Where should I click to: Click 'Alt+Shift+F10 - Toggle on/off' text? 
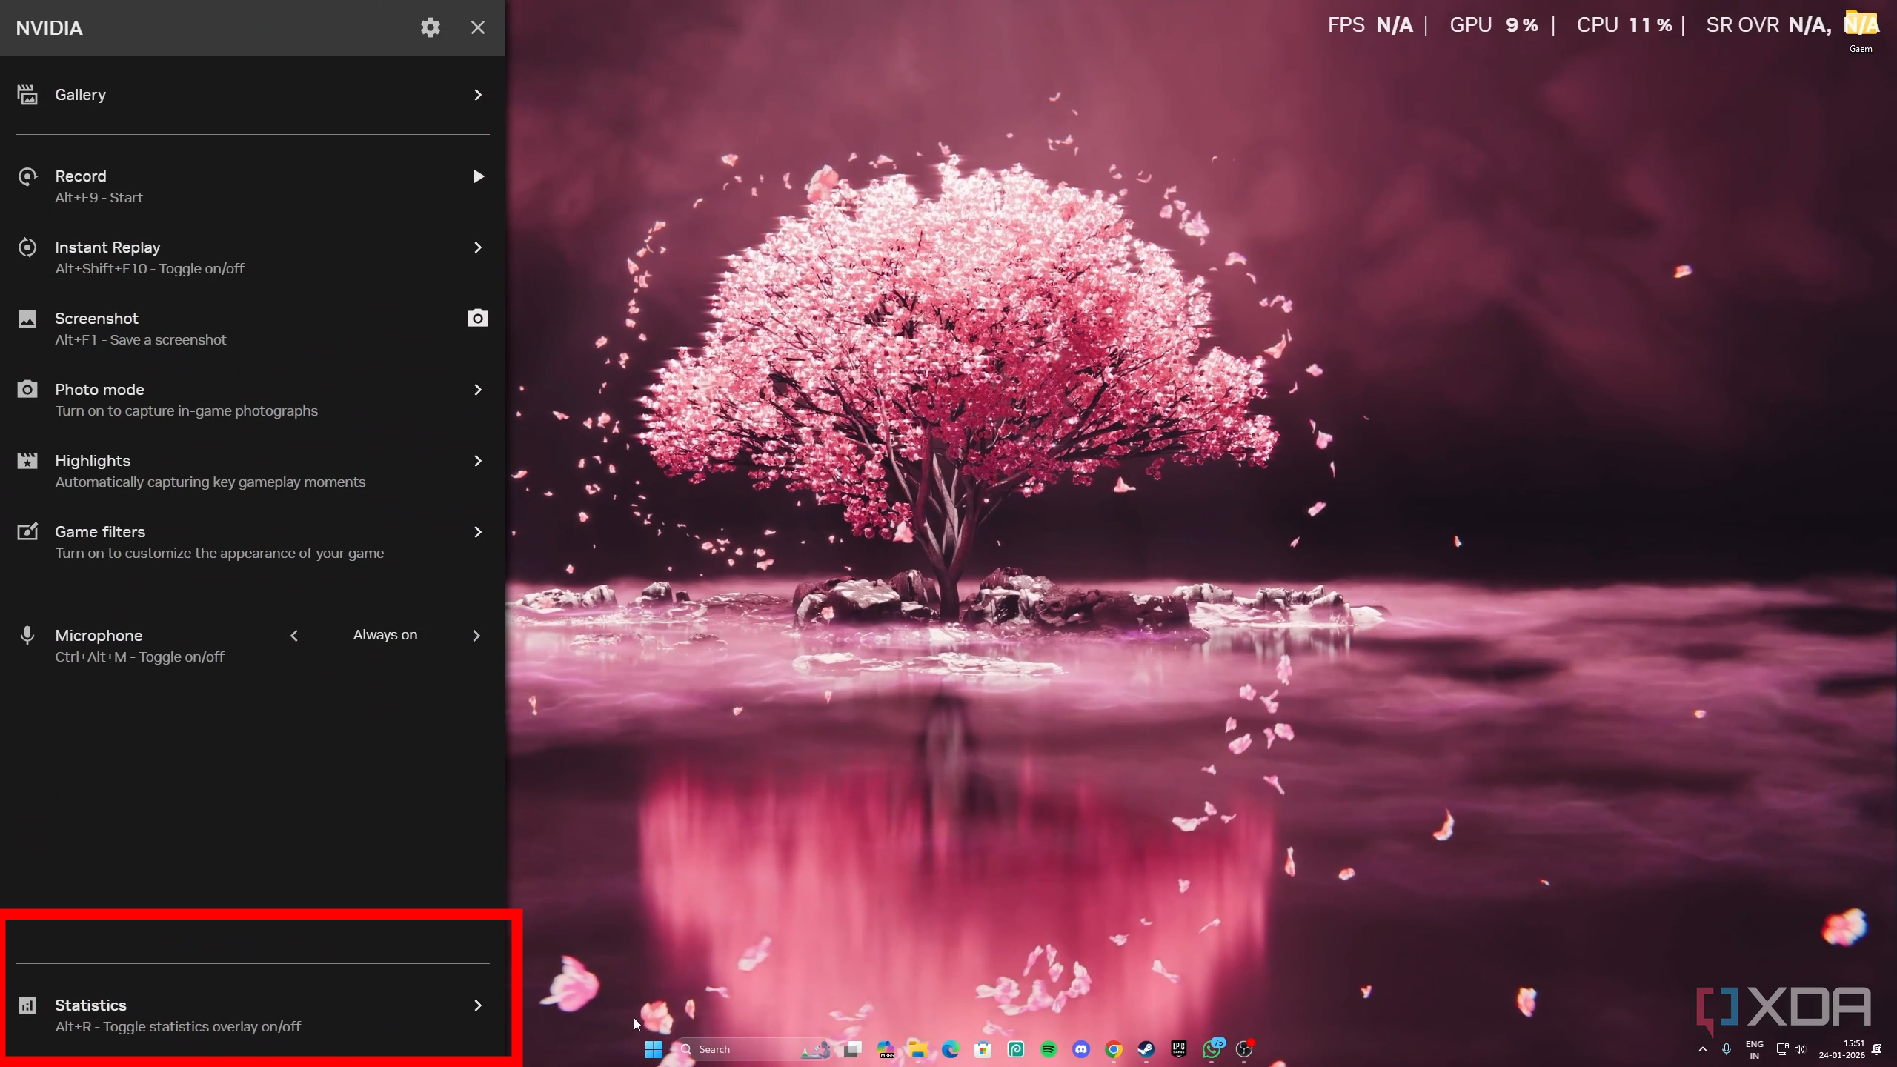150,268
